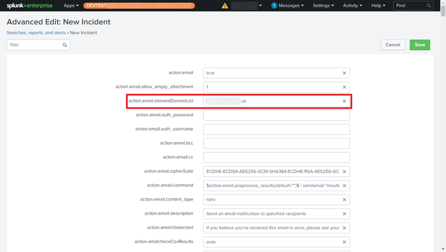Follow the Searches, reports, and alerts link
446x252 pixels.
36,33
